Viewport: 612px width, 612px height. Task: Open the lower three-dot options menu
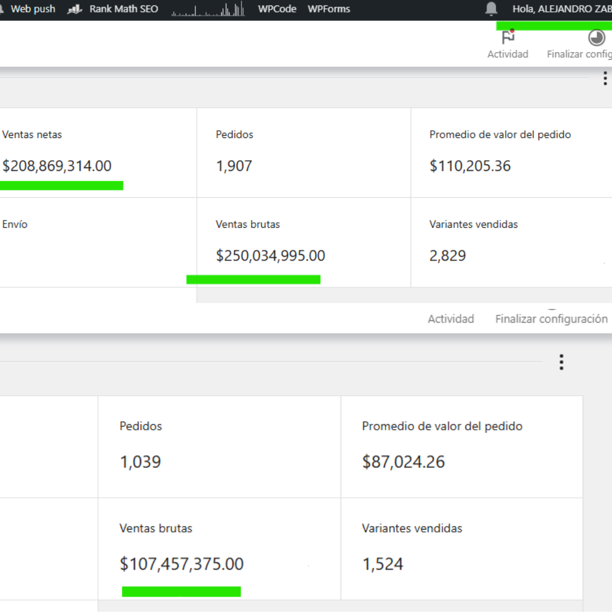(561, 362)
